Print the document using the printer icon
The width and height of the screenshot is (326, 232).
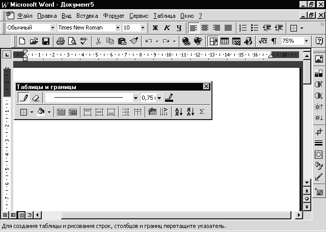(x=61, y=41)
